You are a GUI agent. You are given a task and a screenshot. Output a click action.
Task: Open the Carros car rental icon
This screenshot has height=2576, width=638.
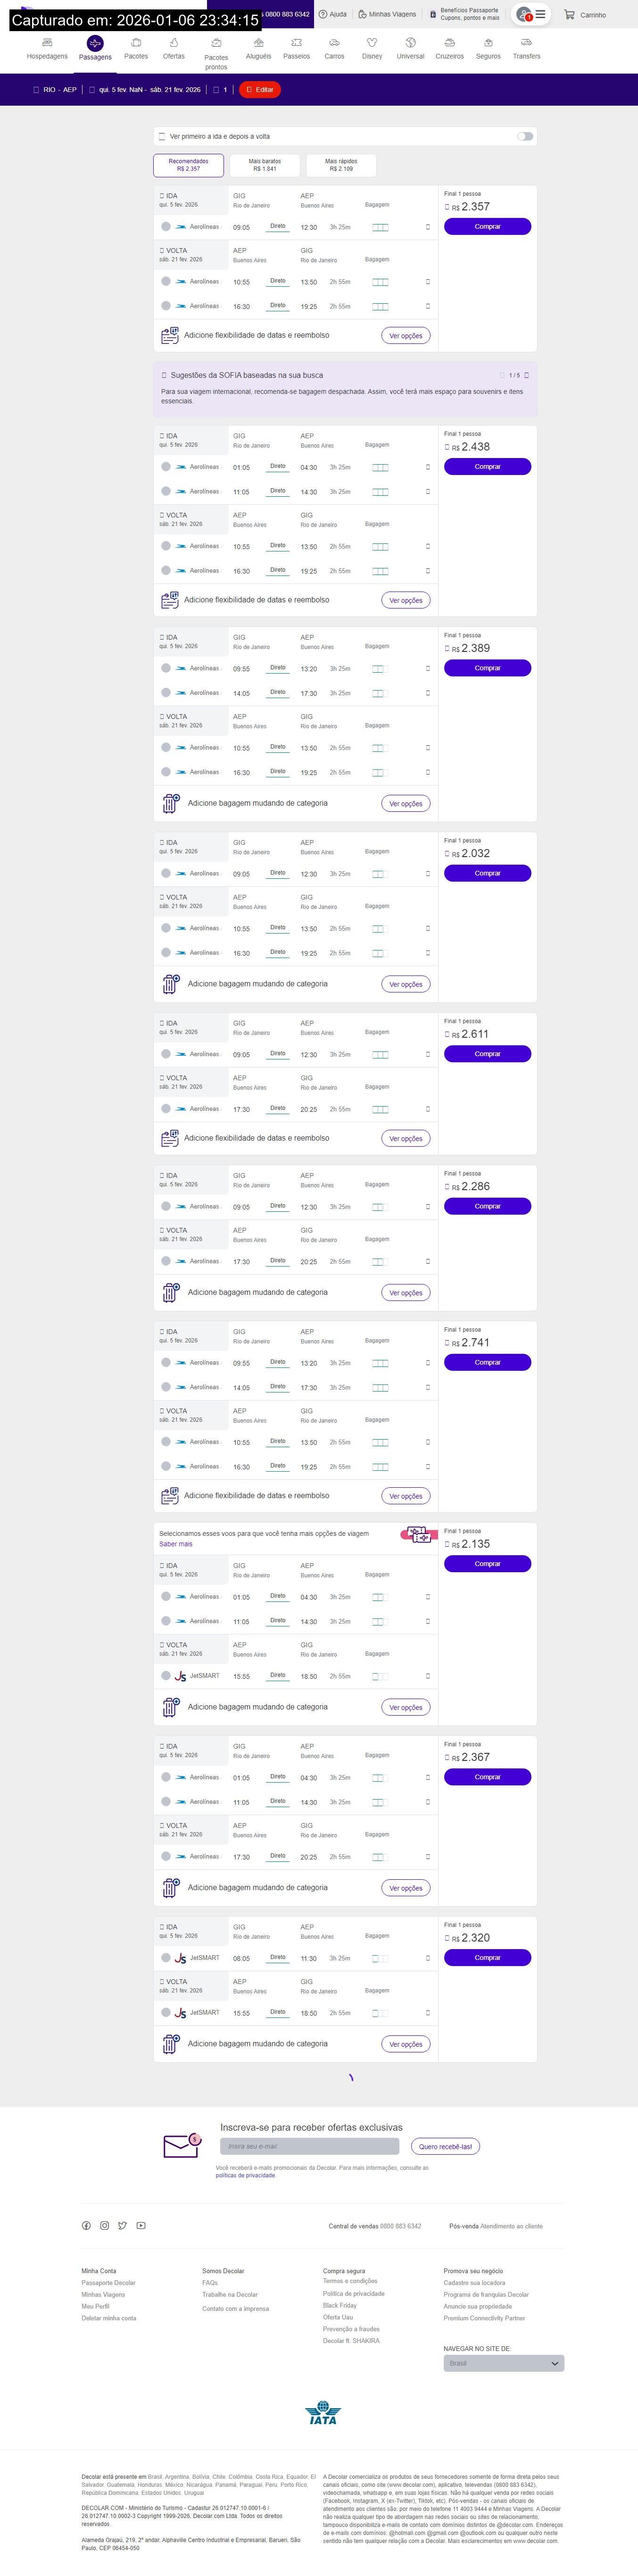tap(334, 43)
